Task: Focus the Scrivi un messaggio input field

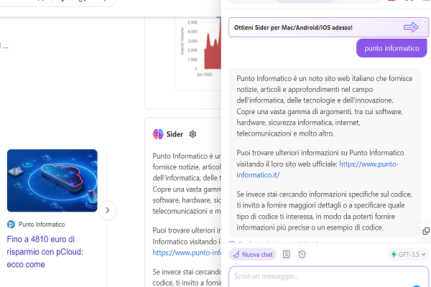Action: coord(328,276)
